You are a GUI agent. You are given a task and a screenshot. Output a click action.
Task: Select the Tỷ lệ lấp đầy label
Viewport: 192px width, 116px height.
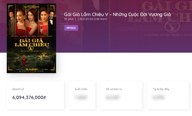(x=161, y=89)
